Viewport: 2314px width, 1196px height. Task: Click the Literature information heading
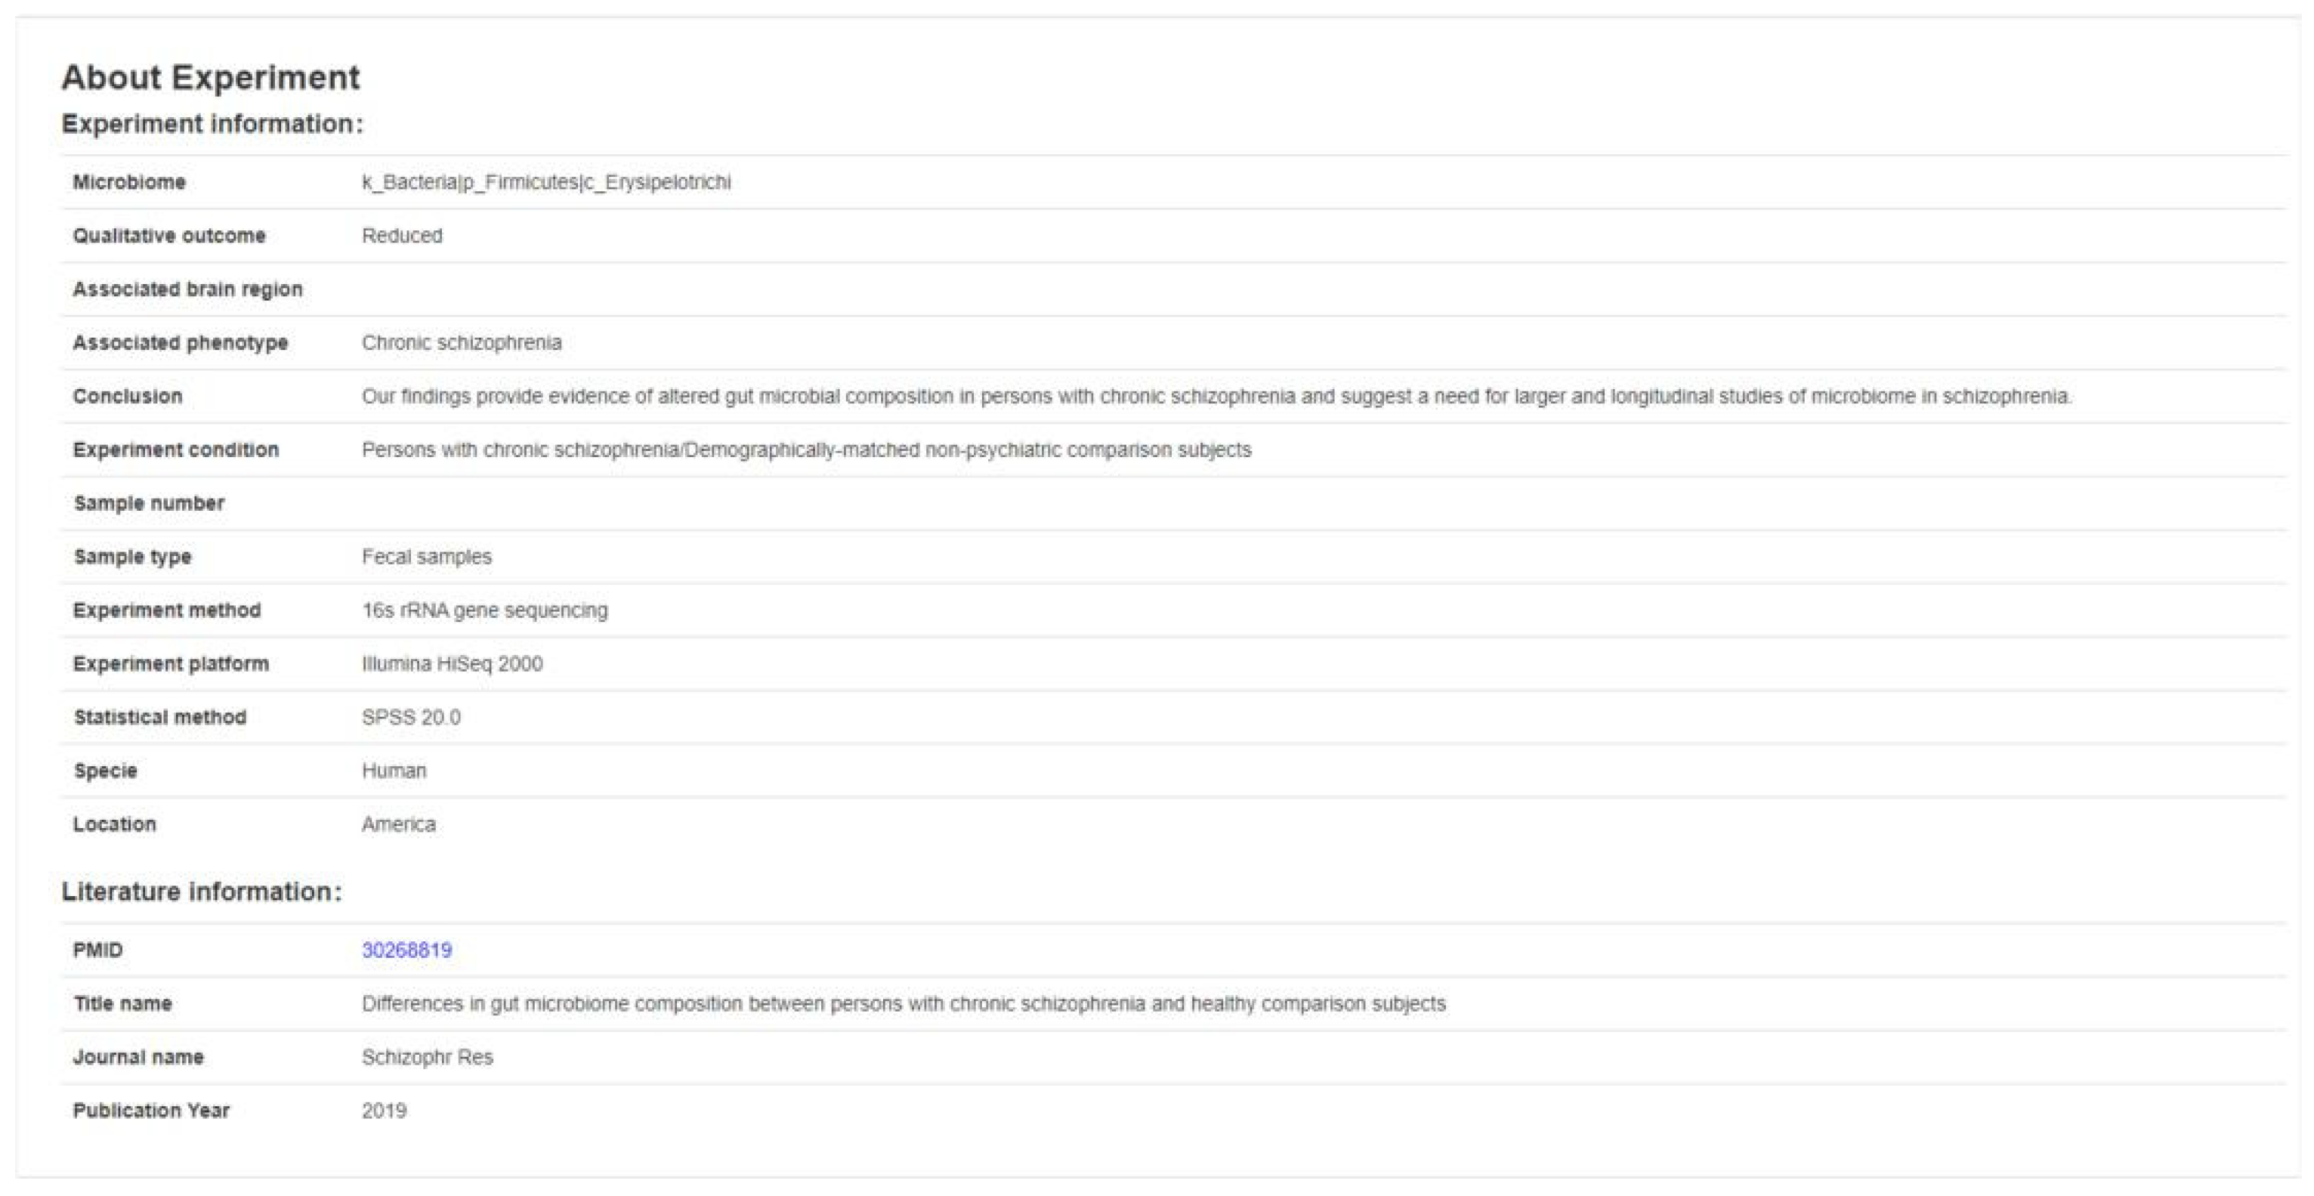pyautogui.click(x=201, y=892)
